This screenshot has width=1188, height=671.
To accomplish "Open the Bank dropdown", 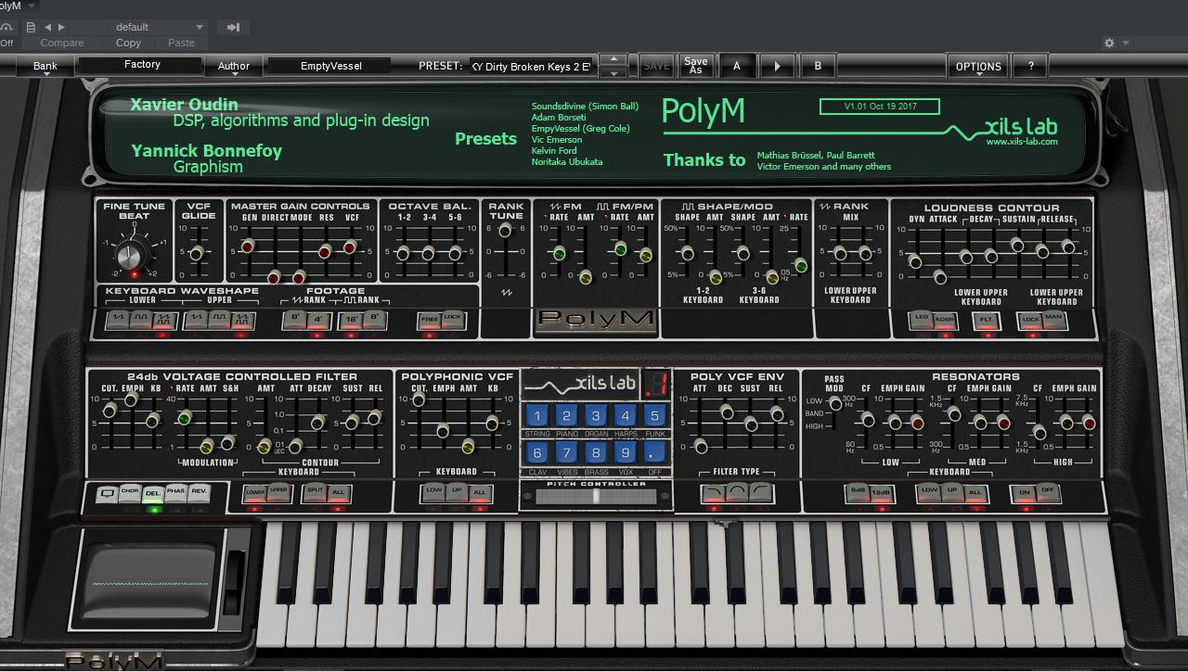I will click(x=45, y=66).
